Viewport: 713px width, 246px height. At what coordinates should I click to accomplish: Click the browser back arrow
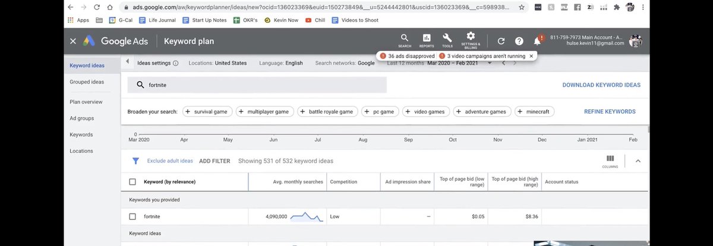coord(71,8)
